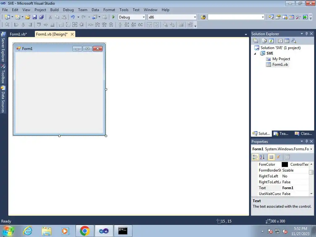Click the New Project toolbar icon

7,17
